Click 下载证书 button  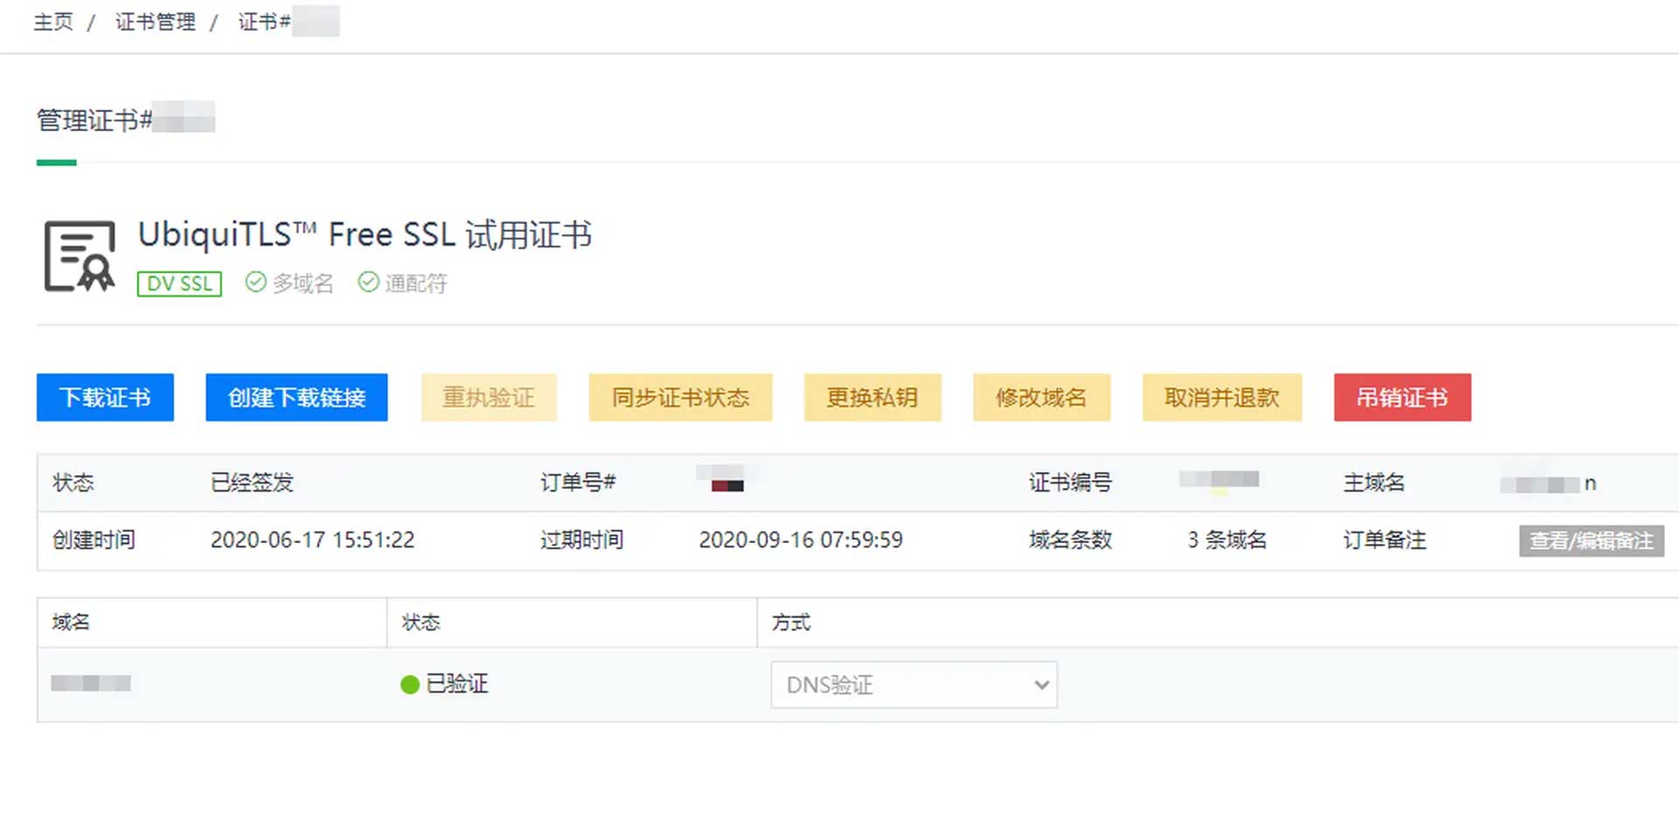105,397
